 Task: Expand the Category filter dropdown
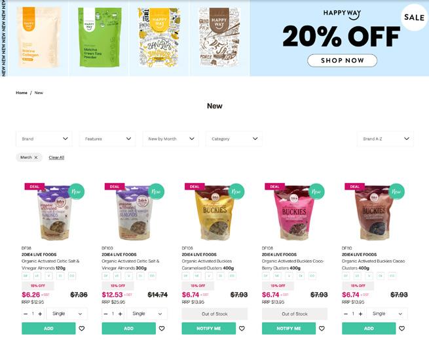[234, 139]
